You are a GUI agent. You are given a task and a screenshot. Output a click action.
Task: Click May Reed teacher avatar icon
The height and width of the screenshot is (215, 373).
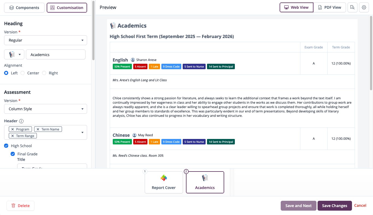click(134, 135)
